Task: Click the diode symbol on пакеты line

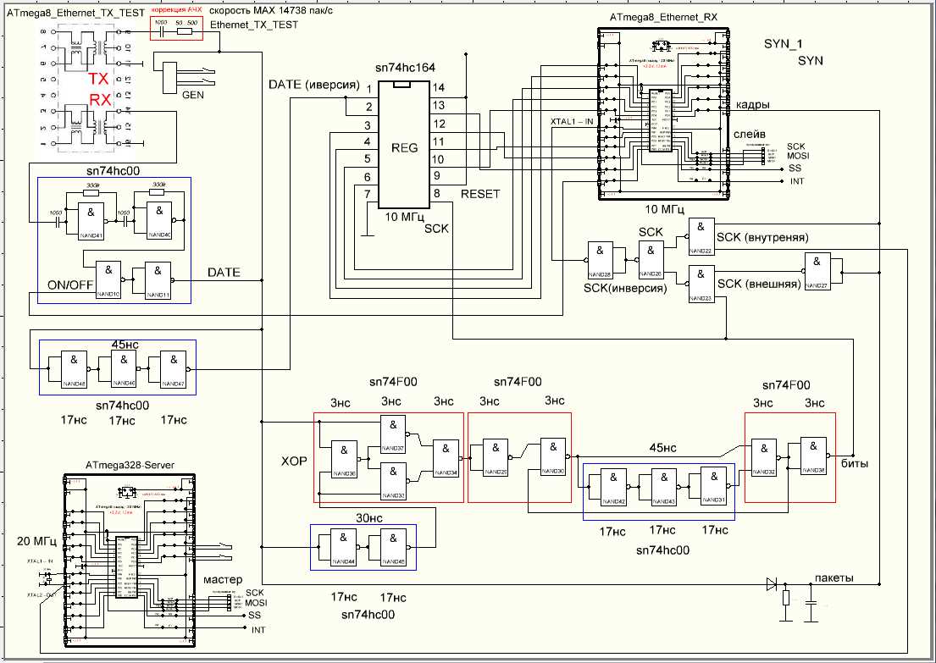Action: click(x=772, y=584)
